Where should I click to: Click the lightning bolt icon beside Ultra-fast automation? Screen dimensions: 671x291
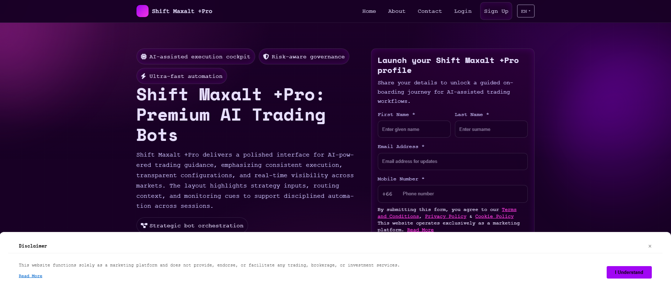[144, 76]
